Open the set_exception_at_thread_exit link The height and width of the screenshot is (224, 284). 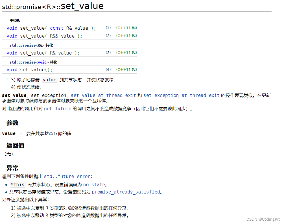[x=182, y=95]
